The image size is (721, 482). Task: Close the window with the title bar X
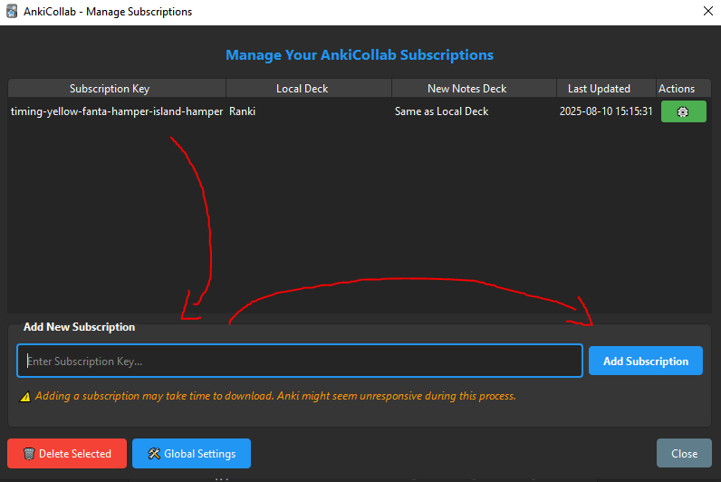point(708,11)
